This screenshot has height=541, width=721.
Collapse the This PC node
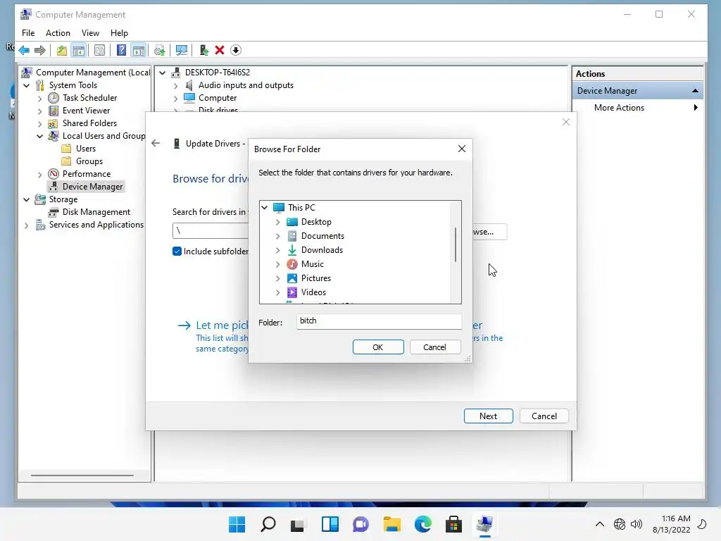click(265, 208)
